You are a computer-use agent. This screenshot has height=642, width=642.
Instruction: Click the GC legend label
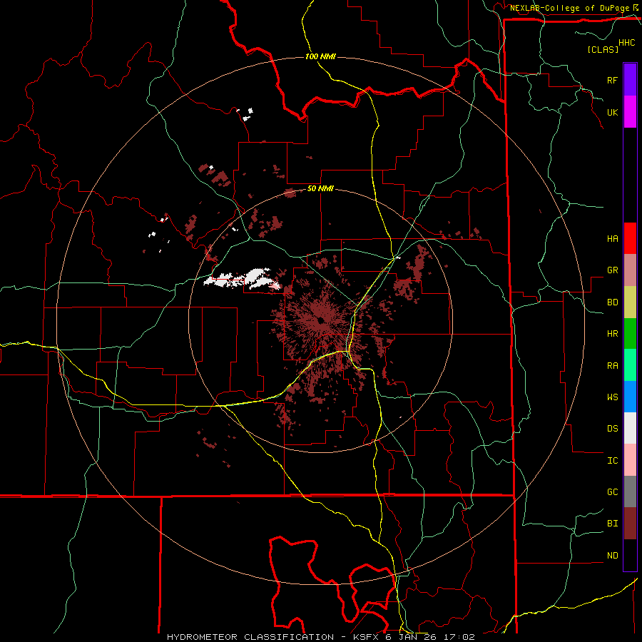(x=612, y=491)
